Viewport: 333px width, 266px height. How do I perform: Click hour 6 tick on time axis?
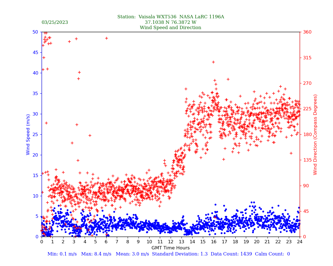[106, 242]
